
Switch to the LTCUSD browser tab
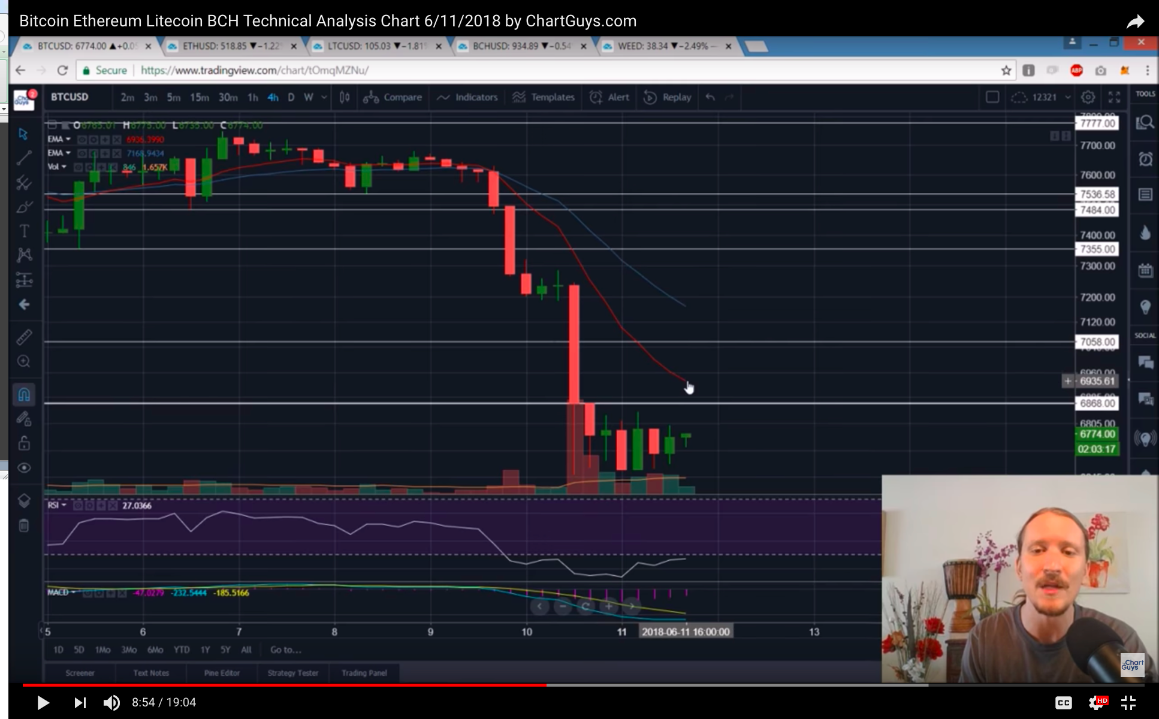pyautogui.click(x=376, y=46)
